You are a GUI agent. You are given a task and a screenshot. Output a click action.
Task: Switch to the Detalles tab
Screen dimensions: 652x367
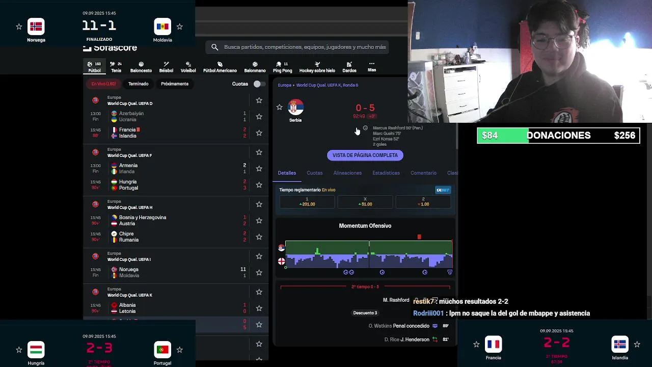click(287, 173)
